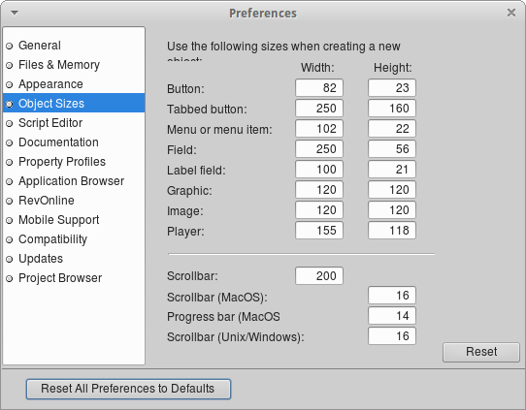Click the bullet icon beside General

(10, 46)
